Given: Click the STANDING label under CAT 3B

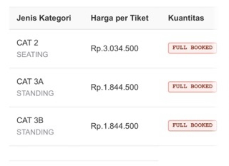Looking at the screenshot, I should [x=35, y=132].
